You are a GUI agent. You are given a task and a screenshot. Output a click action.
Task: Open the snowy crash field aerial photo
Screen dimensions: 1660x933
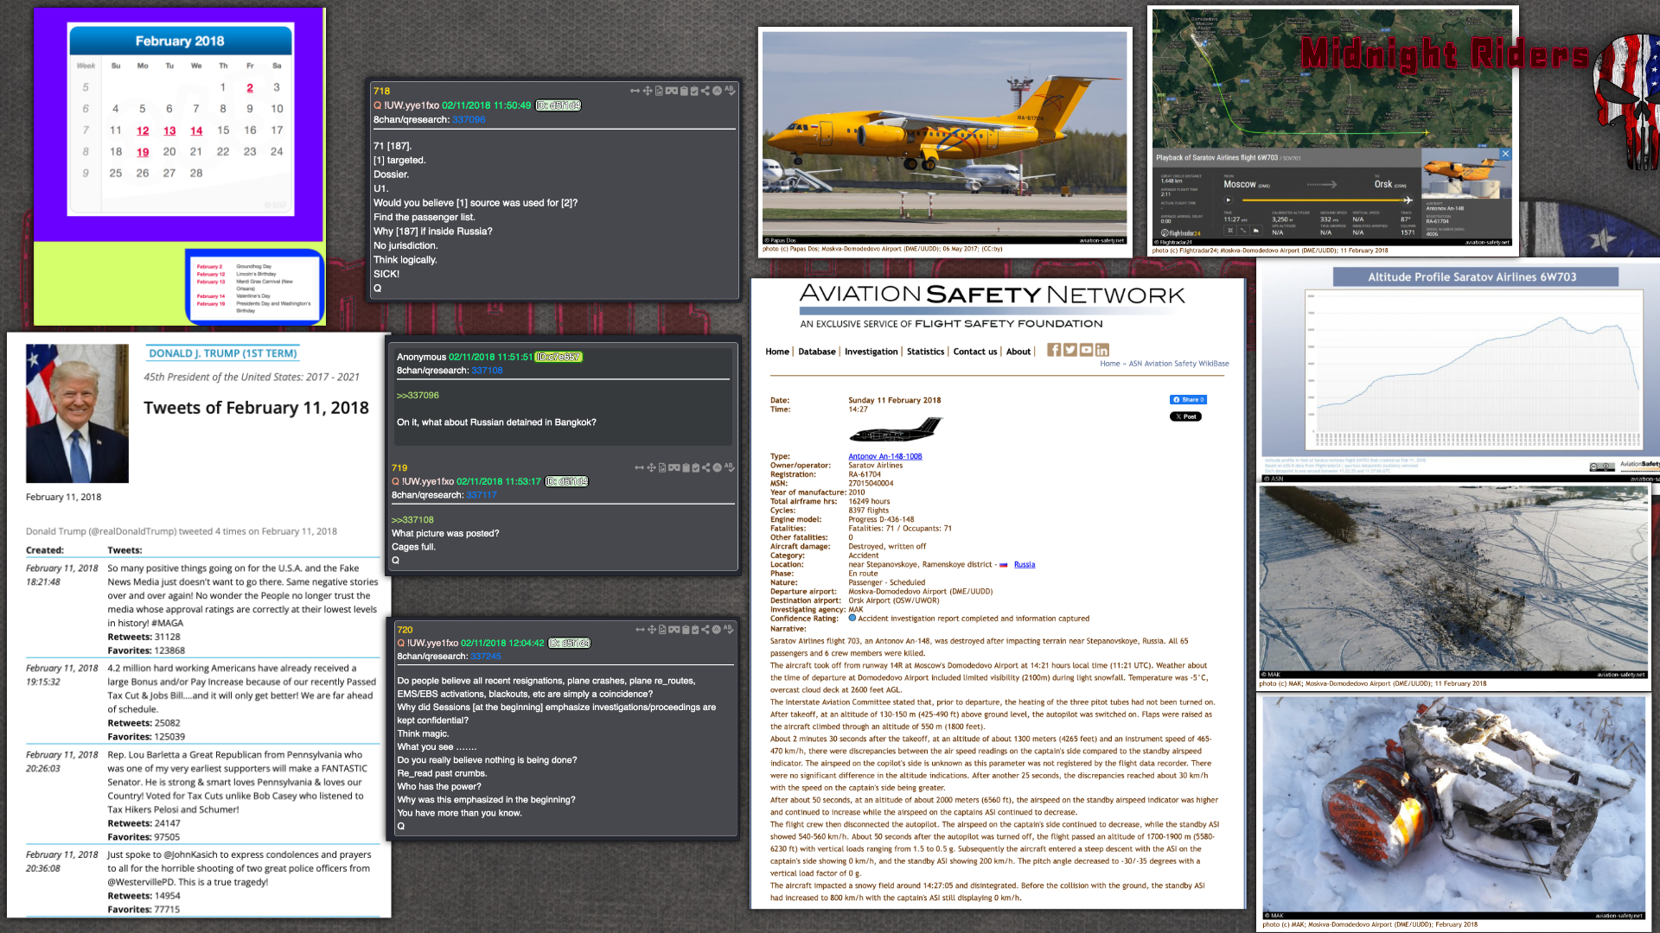(1453, 581)
